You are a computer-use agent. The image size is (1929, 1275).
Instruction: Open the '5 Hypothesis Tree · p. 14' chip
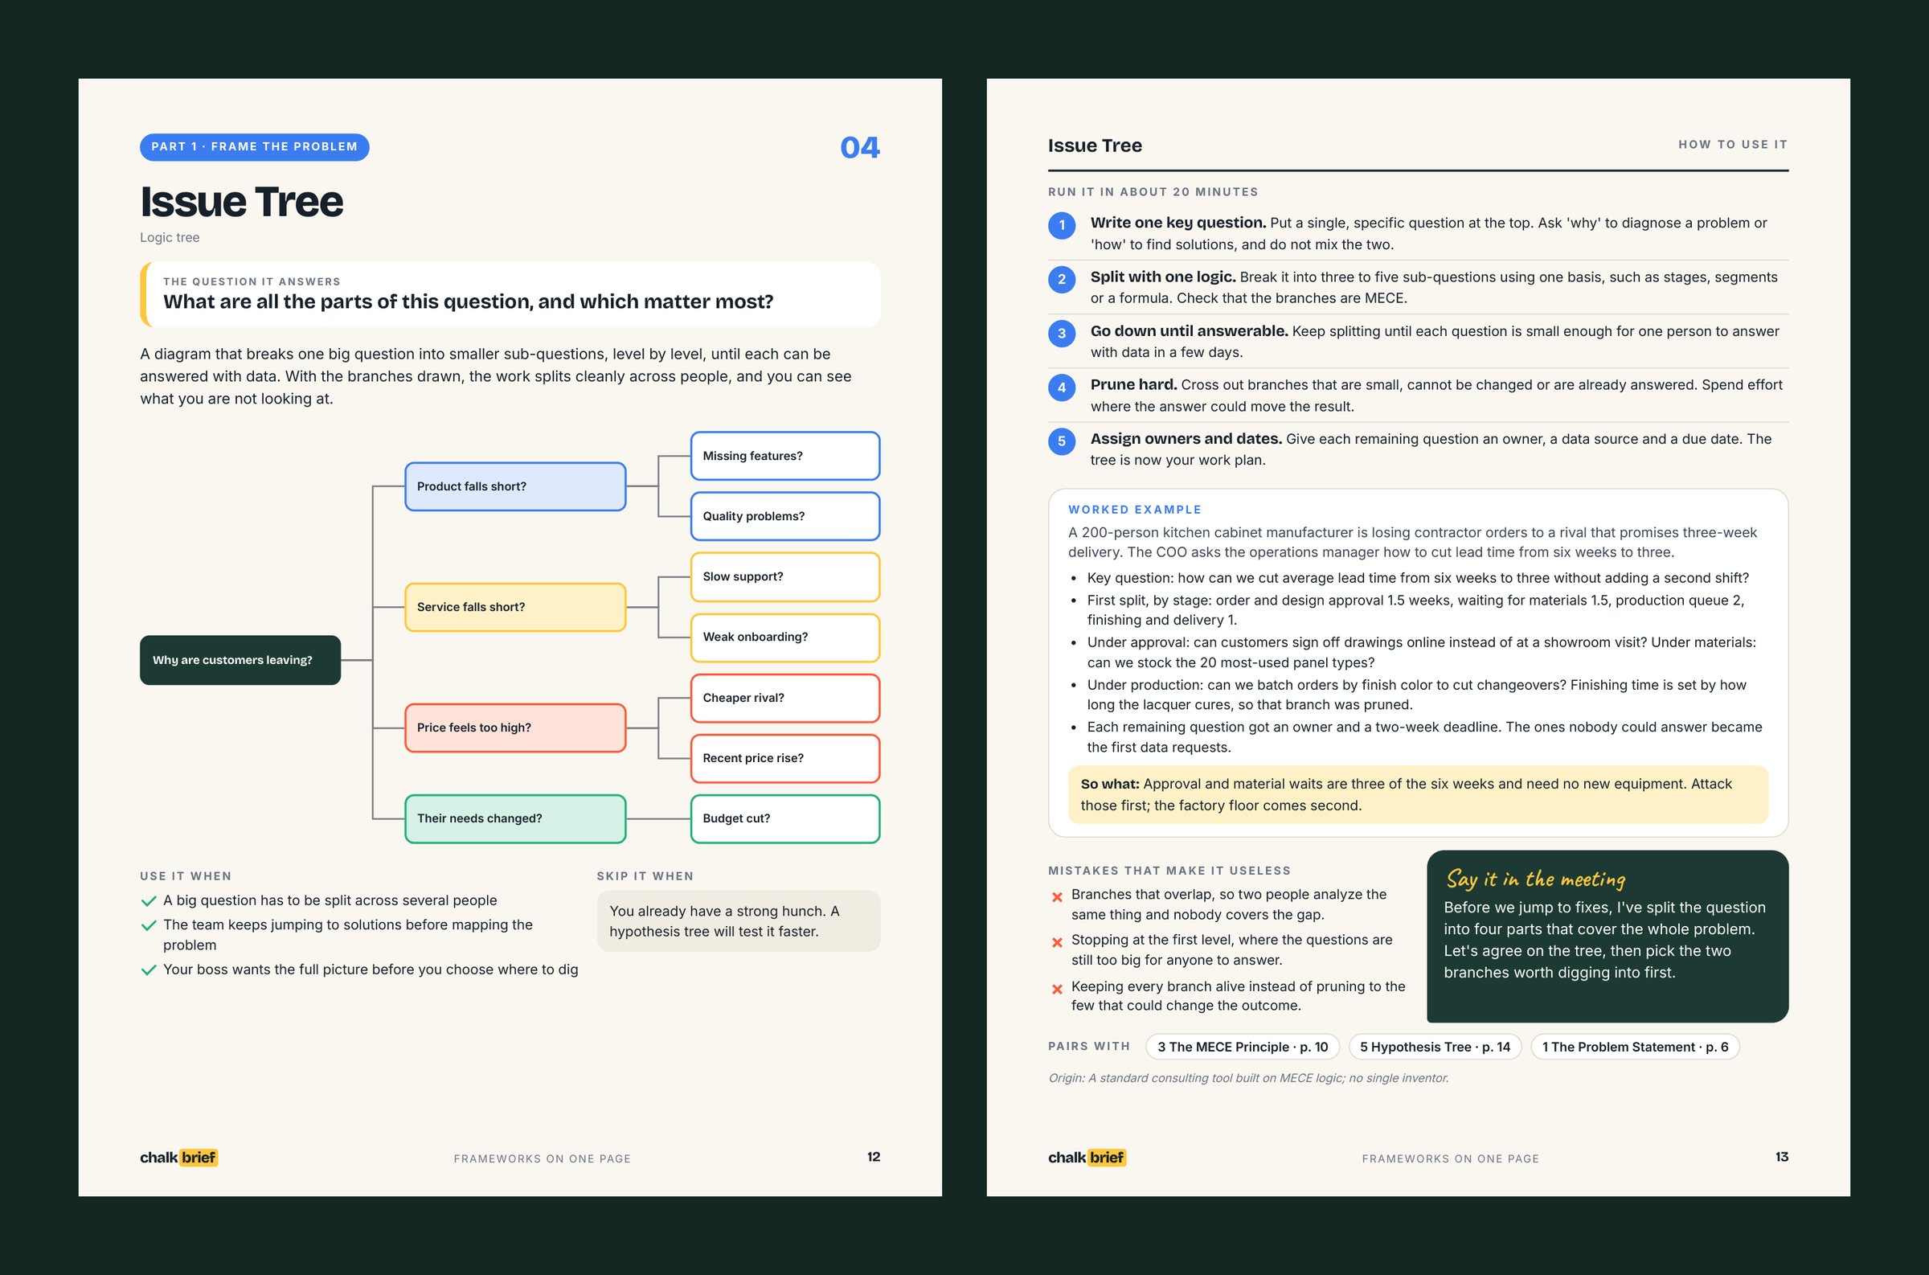[x=1435, y=1047]
